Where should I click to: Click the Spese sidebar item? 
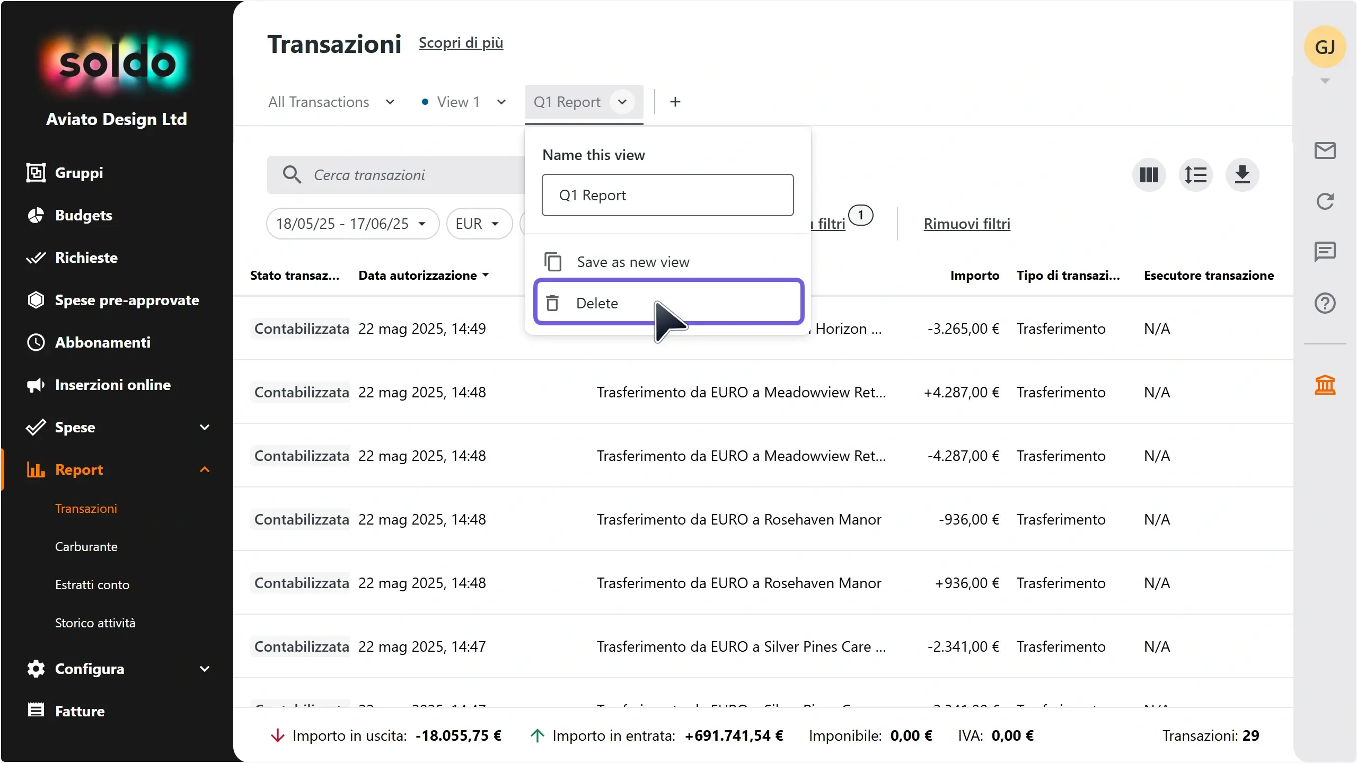coord(75,427)
